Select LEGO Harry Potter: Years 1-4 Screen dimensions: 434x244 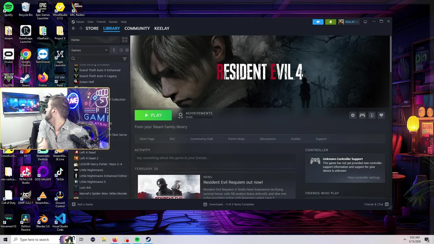point(98,164)
